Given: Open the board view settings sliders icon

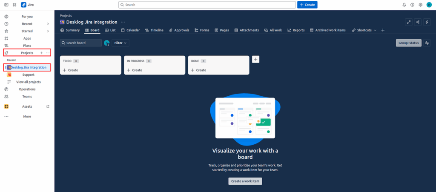Looking at the screenshot, I should pos(427,43).
